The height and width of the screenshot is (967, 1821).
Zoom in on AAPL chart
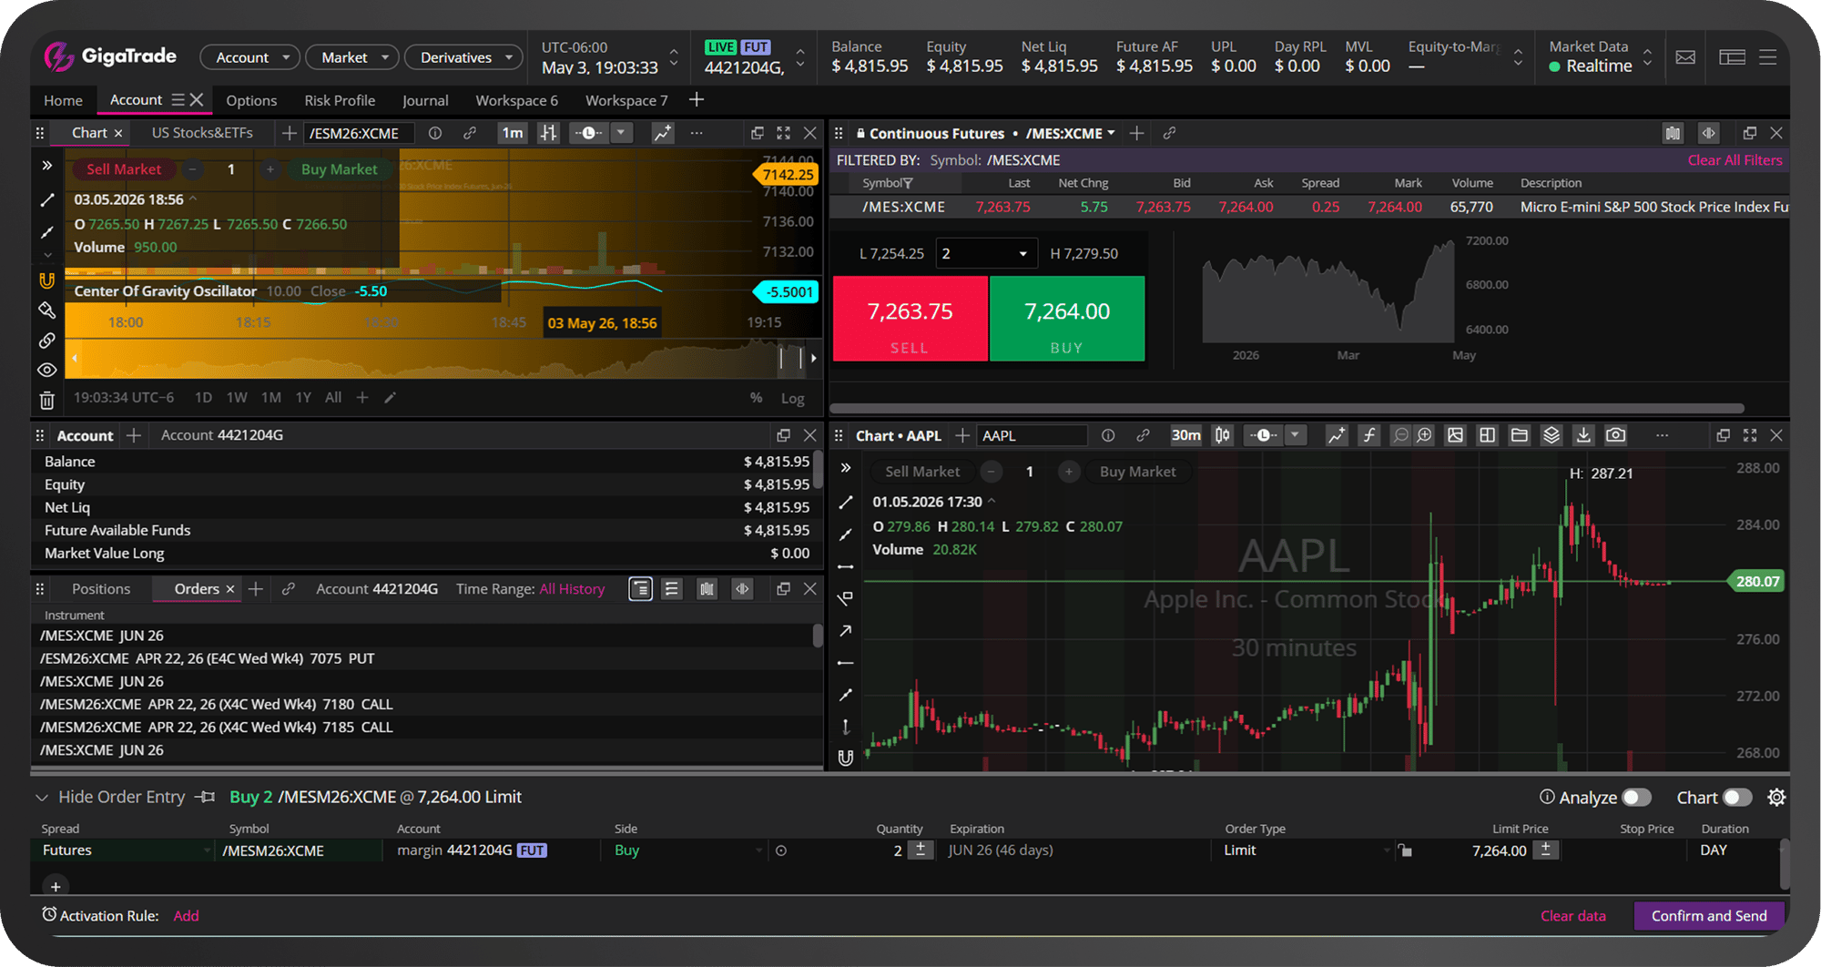[x=1425, y=435]
